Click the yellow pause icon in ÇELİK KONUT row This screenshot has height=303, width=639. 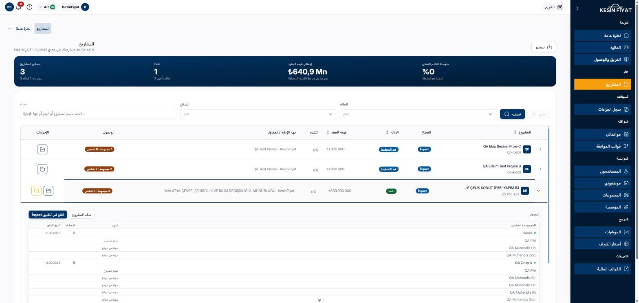coord(36,191)
